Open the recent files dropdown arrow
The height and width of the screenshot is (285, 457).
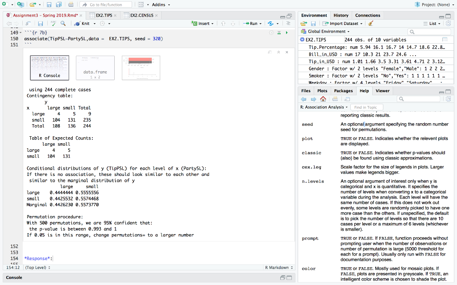point(40,5)
